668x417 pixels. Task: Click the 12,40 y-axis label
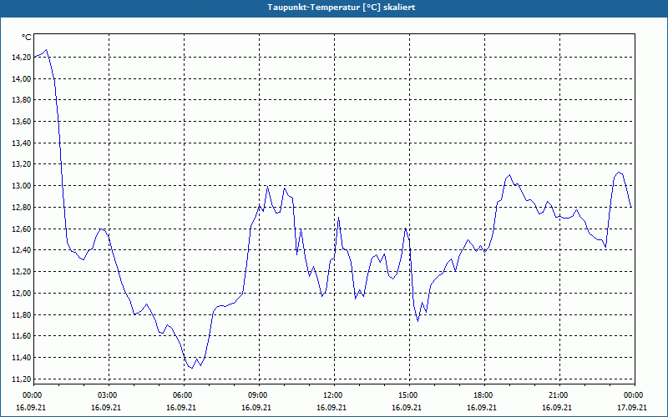[22, 250]
